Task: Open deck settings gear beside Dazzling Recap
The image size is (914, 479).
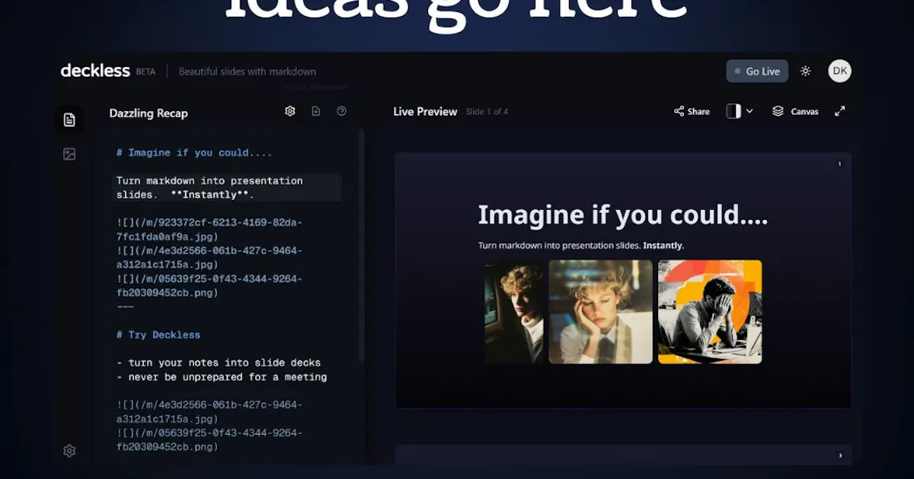Action: tap(290, 111)
